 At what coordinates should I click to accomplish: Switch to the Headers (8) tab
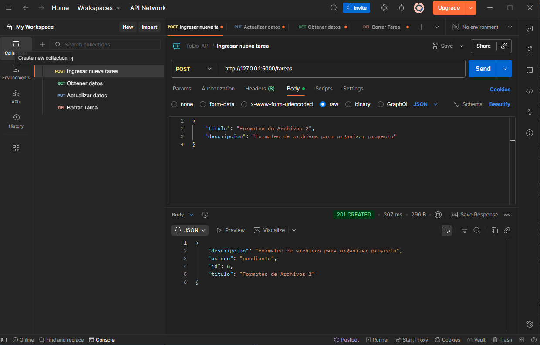pos(260,89)
